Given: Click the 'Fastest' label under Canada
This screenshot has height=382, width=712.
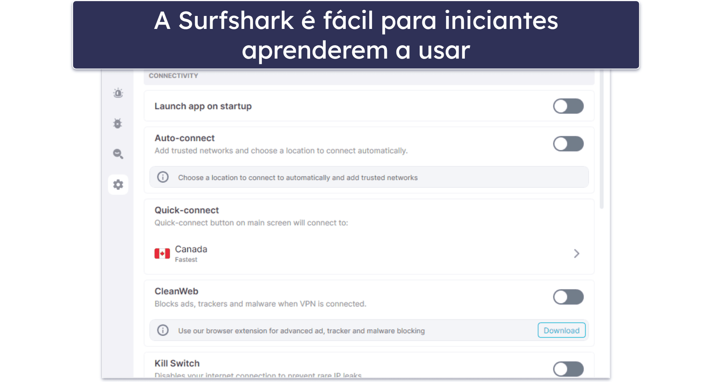Looking at the screenshot, I should pyautogui.click(x=186, y=260).
